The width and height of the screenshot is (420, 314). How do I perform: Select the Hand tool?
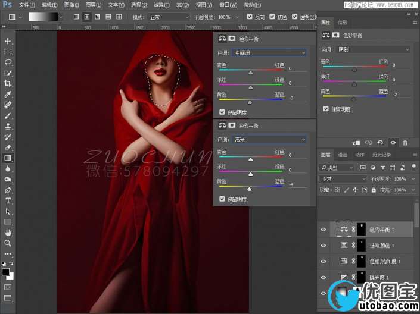pos(8,233)
